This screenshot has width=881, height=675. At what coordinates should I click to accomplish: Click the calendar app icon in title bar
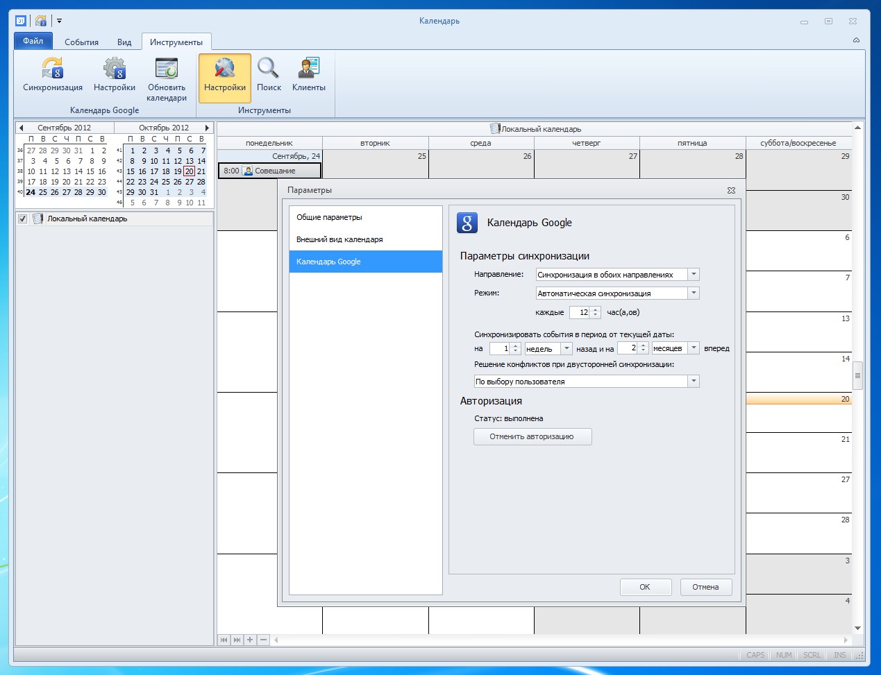tap(21, 21)
